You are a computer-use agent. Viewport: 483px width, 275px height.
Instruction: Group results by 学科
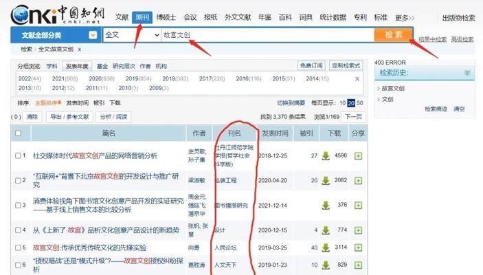tap(52, 66)
